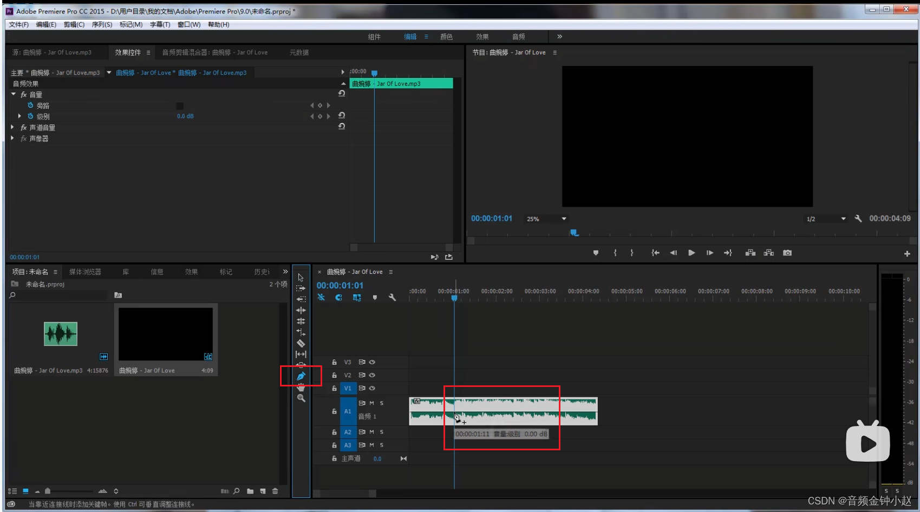Select the Track Select Forward tool

point(301,288)
